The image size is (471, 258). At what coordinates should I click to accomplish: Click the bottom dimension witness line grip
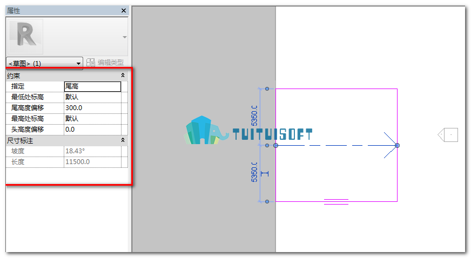coord(267,202)
